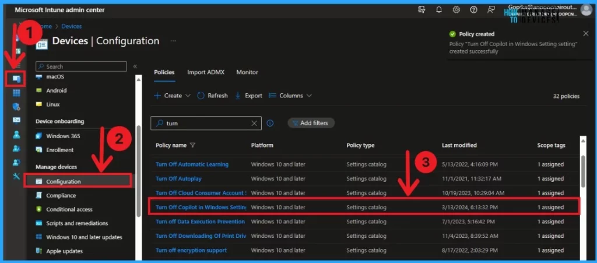Sort by Scope tags column header
This screenshot has height=263, width=597.
coord(551,145)
